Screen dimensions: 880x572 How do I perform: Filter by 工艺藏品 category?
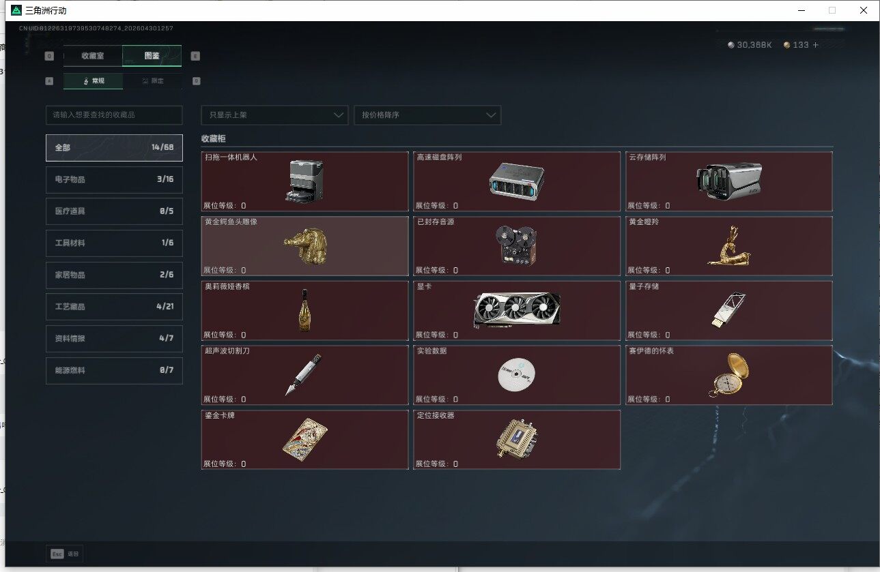click(114, 307)
